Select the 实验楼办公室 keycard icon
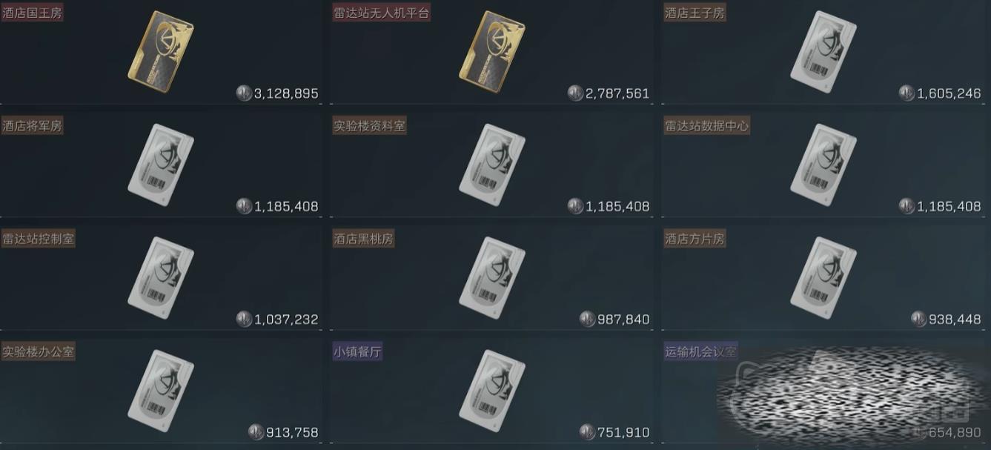This screenshot has height=450, width=991. pos(161,391)
